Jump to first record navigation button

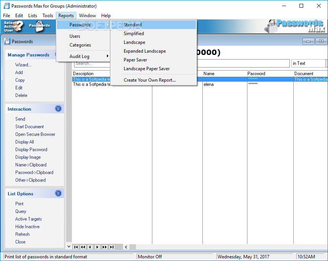(x=76, y=247)
